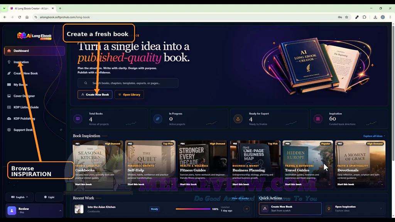Screen dimensions: 395x222
Task: Select KDP Listing Guide in sidebar menu
Action: tap(34, 107)
